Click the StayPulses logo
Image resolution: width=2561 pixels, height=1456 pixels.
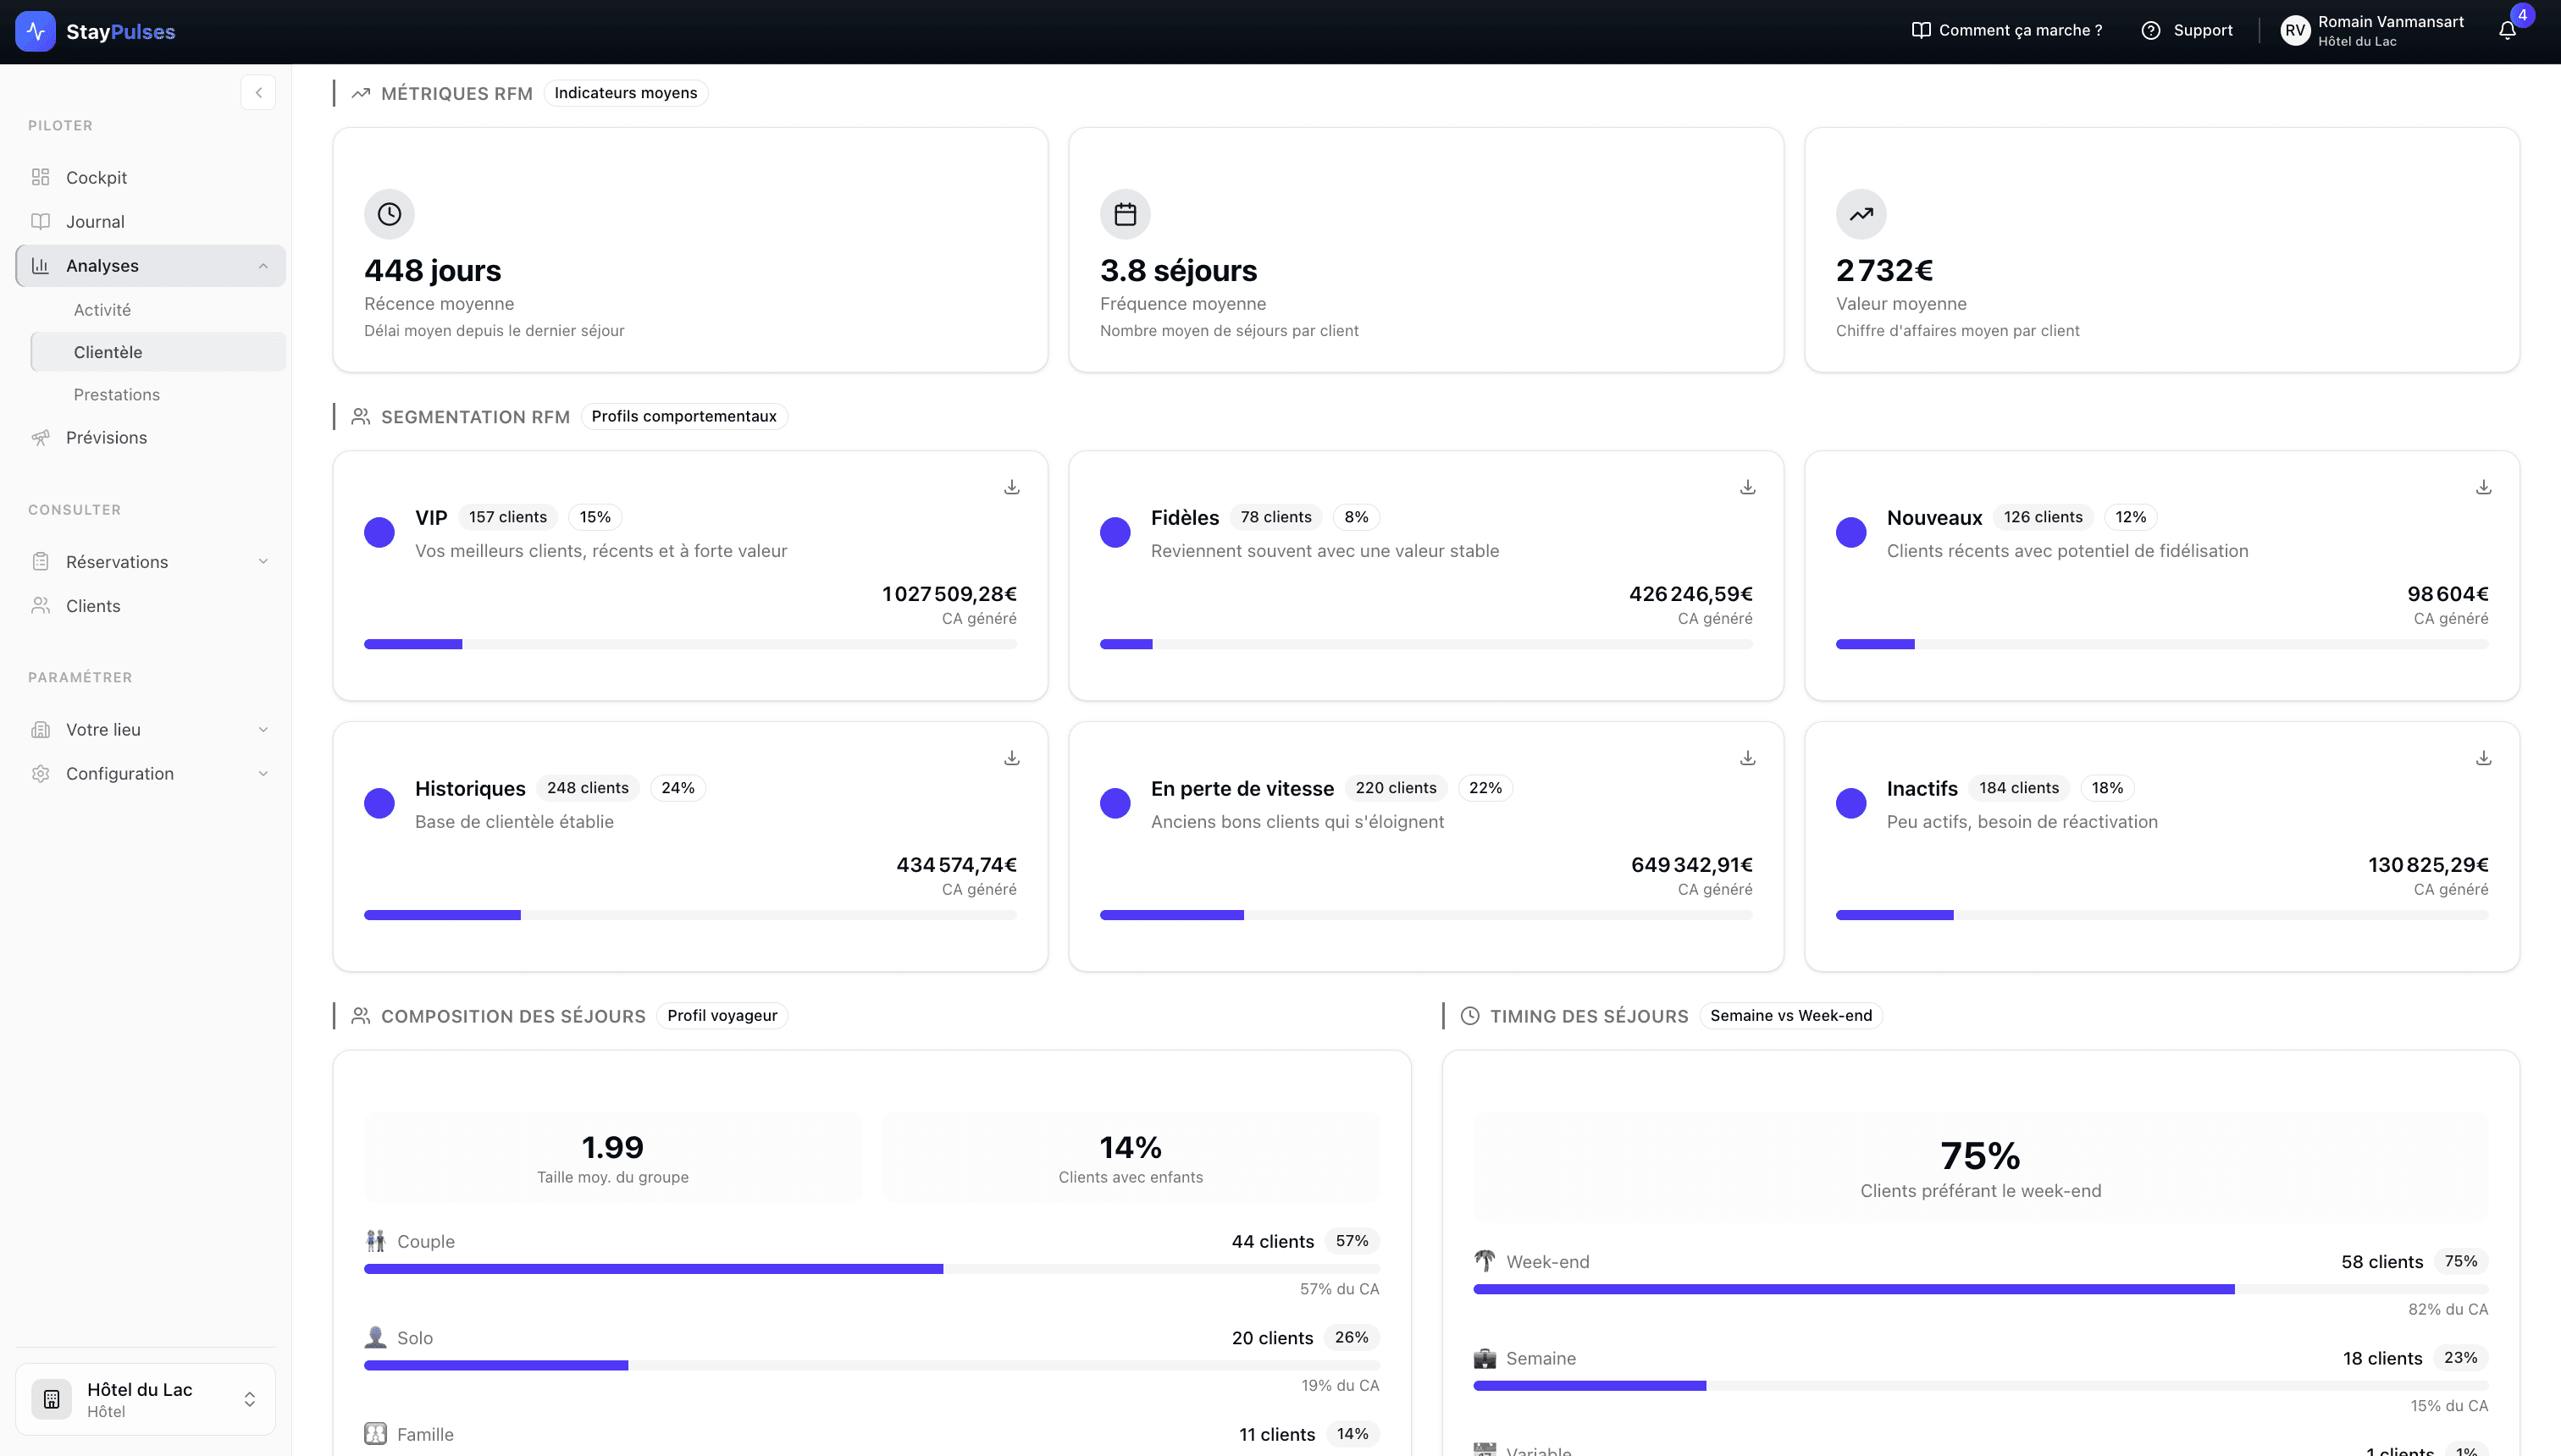point(96,31)
